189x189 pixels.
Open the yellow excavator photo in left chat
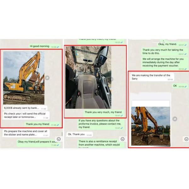(24, 78)
